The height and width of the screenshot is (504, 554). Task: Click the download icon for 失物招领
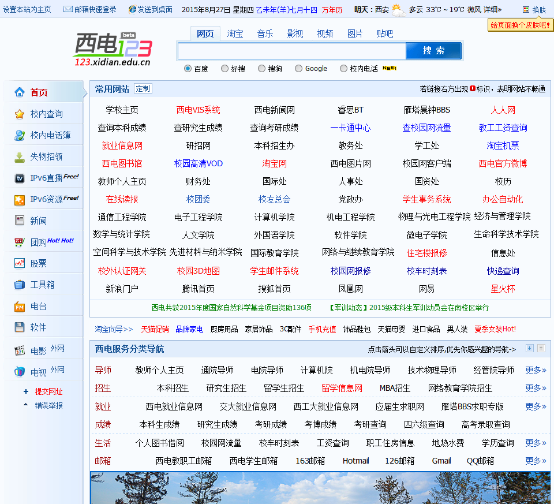tap(20, 157)
